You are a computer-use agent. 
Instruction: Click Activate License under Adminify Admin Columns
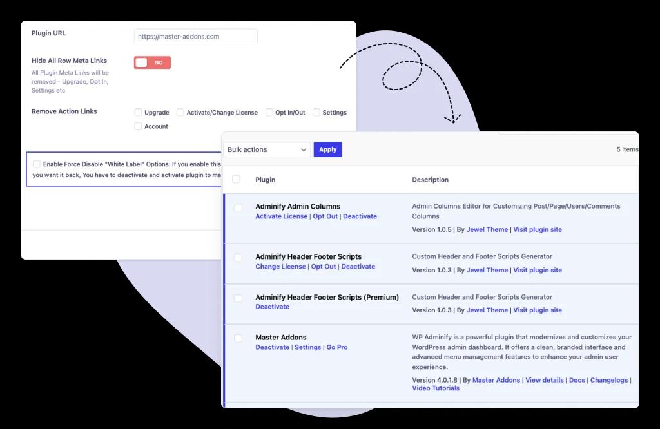pyautogui.click(x=281, y=216)
